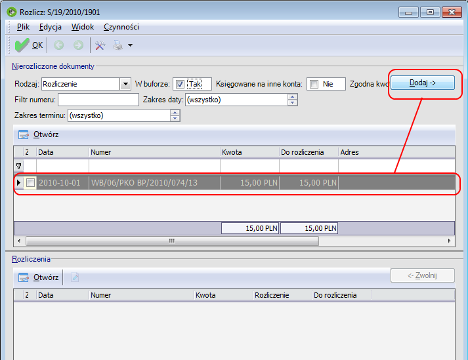Click the <- Zwolnij button

[423, 275]
